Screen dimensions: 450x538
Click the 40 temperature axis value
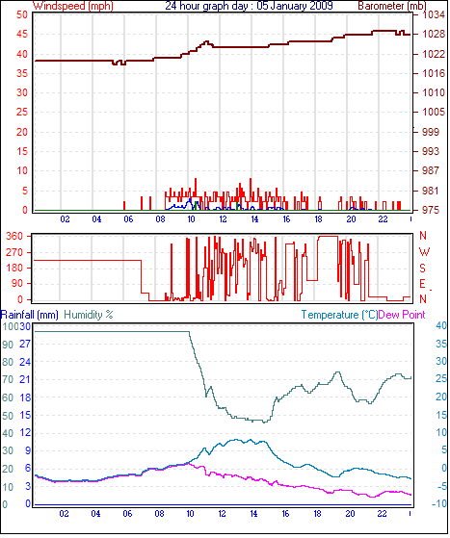coord(441,325)
